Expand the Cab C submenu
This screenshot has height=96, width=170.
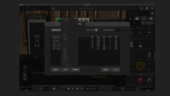69,54
